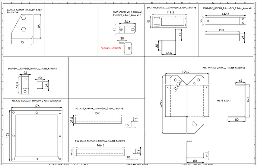Click the BGZ-CKS_KAYNAK part title
Image resolution: width=257 pixels, height=165 pixels.
point(99,109)
